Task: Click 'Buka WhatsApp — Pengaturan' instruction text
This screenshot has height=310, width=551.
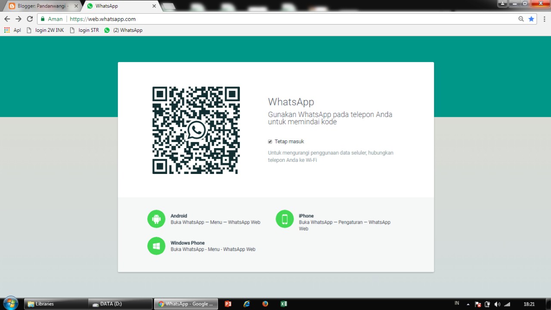Action: pyautogui.click(x=344, y=226)
